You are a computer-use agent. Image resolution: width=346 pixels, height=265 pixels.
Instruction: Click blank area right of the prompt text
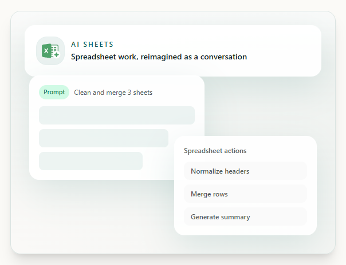point(176,93)
